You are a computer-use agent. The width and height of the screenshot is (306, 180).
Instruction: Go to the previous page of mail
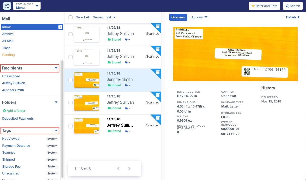tap(118, 169)
